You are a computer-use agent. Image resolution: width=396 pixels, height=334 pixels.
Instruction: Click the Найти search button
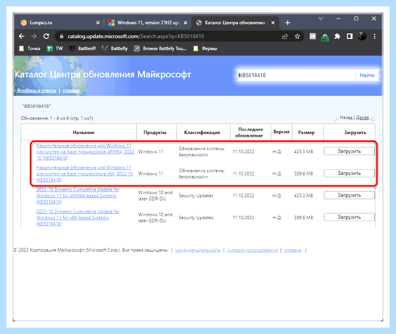tap(367, 75)
